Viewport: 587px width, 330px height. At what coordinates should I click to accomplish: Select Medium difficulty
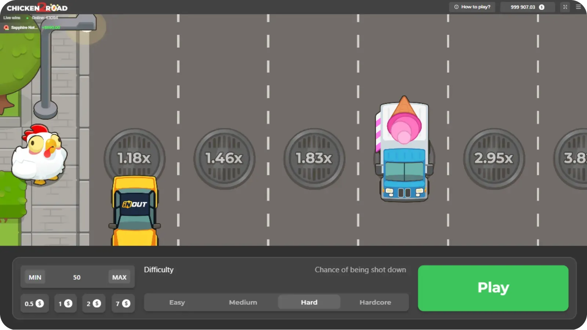[x=243, y=302]
